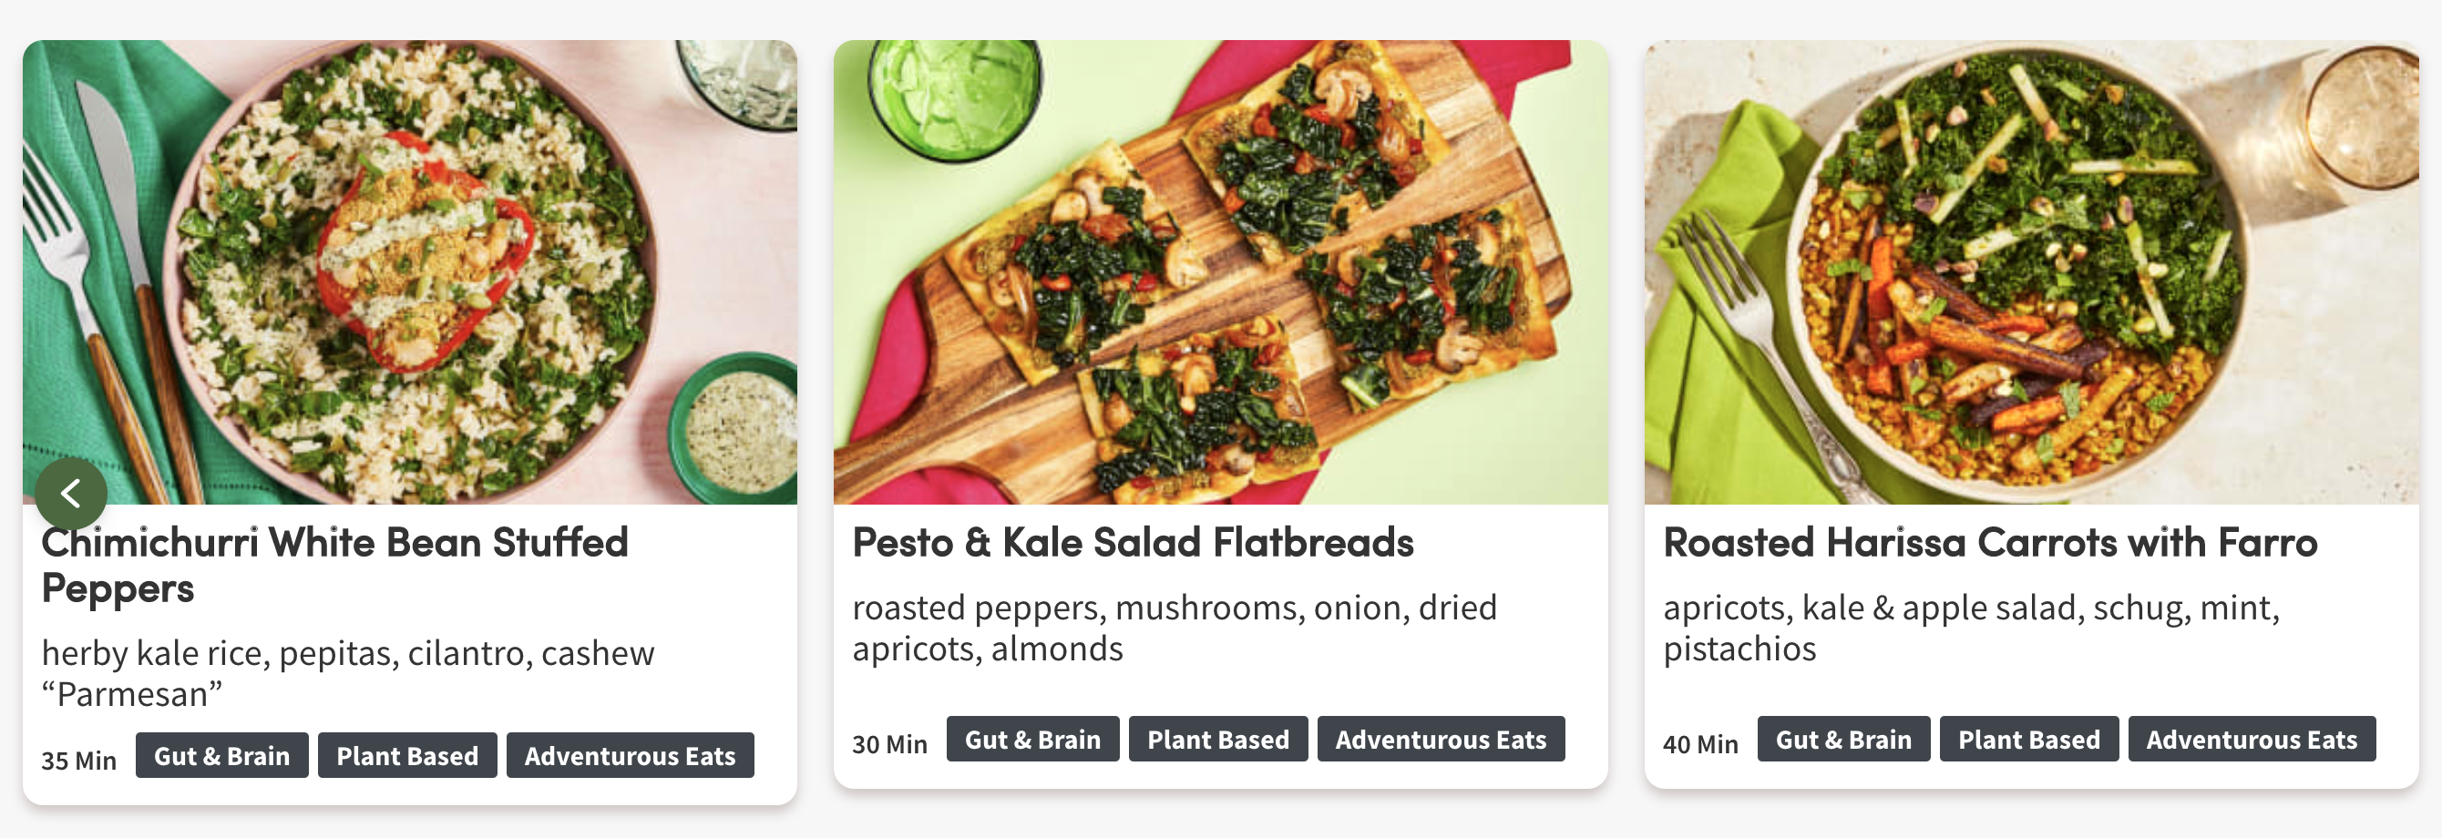Select Roasted Harissa Carrots with Farro title

point(1990,542)
